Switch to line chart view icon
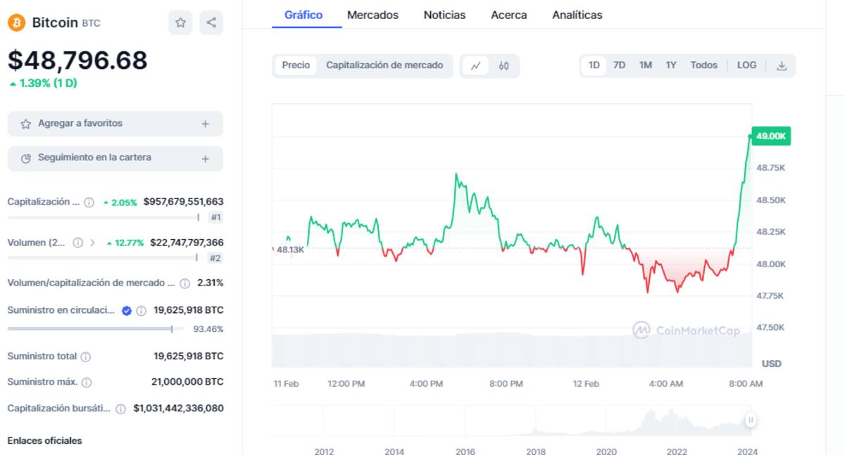 pyautogui.click(x=475, y=65)
